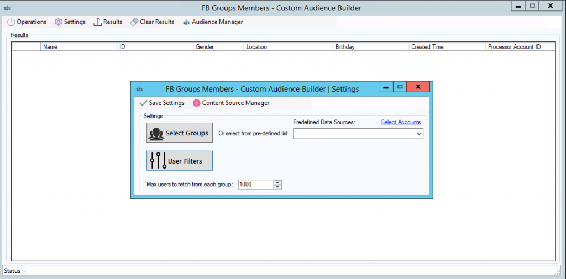Screen dimensions: 566x279
Task: Click the Select Groups button
Action: tap(180, 133)
